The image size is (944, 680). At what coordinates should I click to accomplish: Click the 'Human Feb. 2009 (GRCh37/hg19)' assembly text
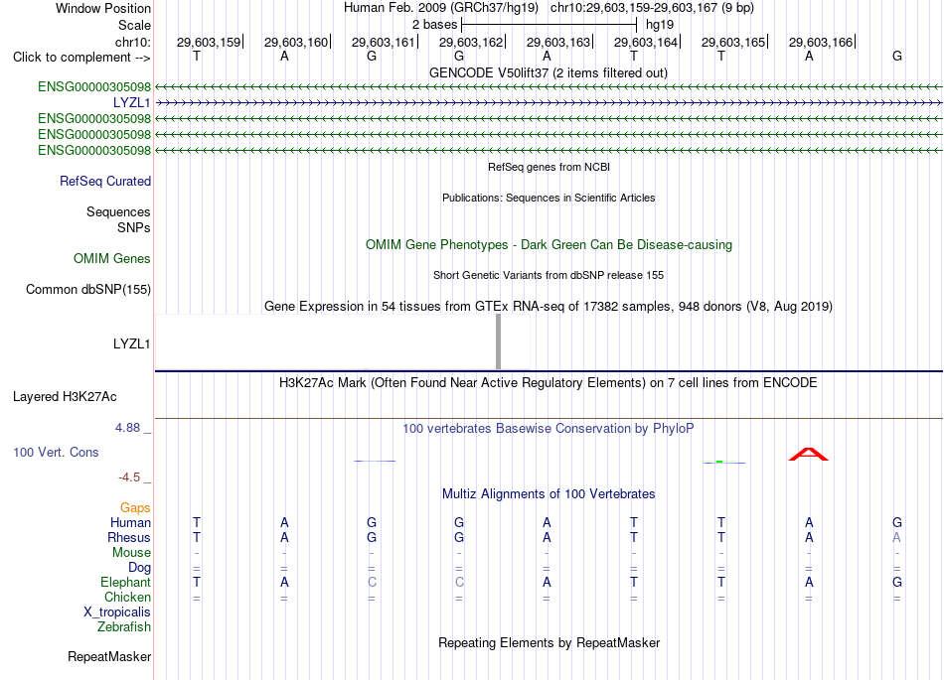click(x=440, y=8)
